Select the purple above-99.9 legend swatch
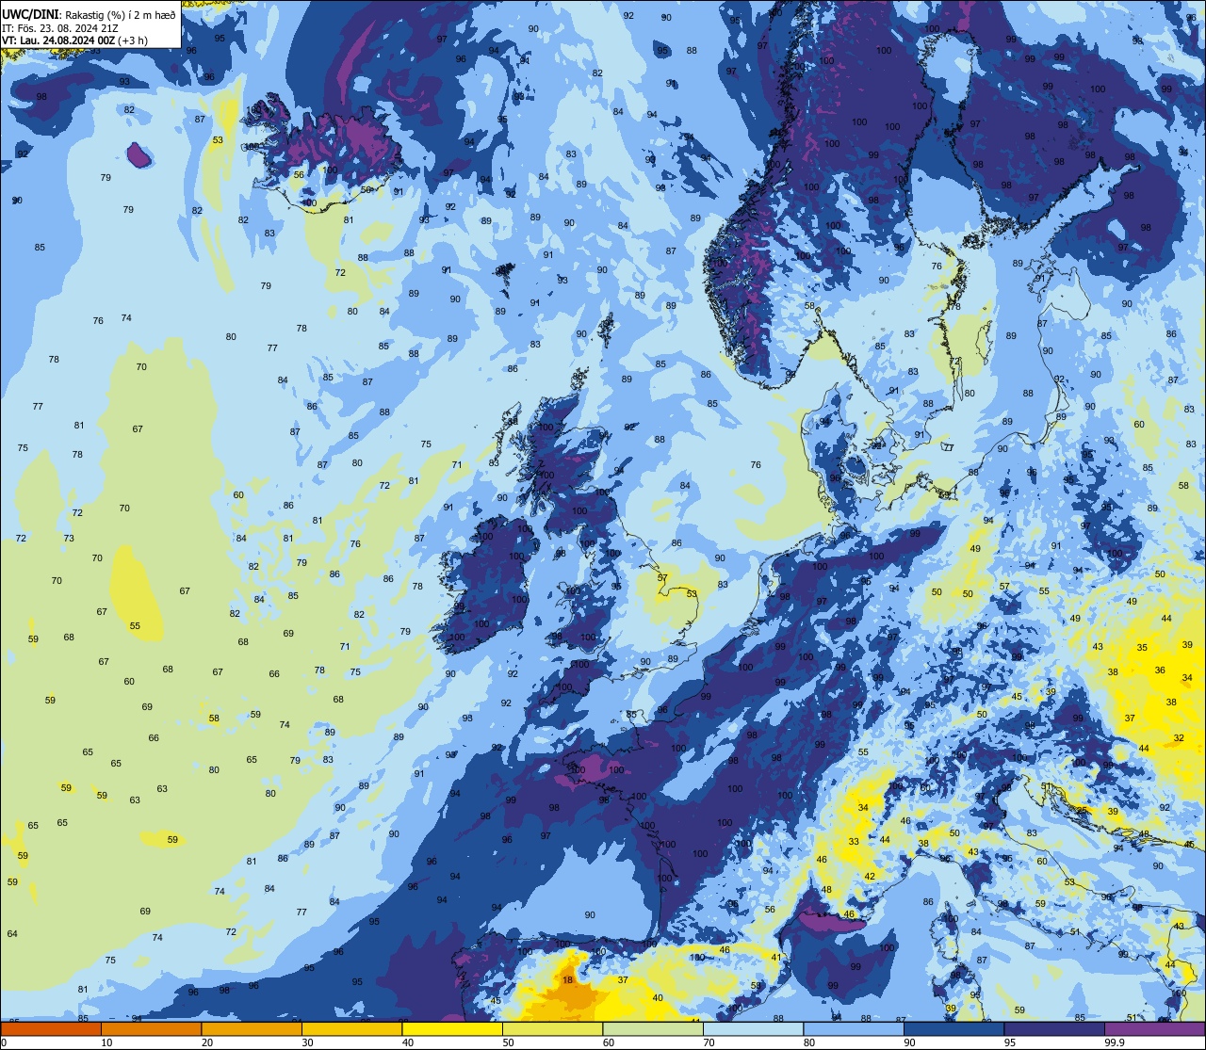This screenshot has height=1050, width=1206. click(1154, 1028)
